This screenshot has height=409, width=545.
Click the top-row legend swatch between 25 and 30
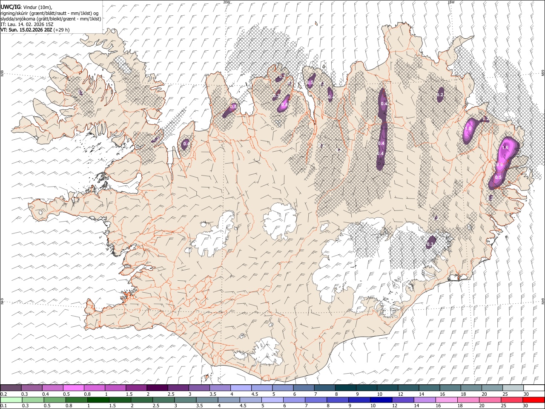click(x=513, y=388)
